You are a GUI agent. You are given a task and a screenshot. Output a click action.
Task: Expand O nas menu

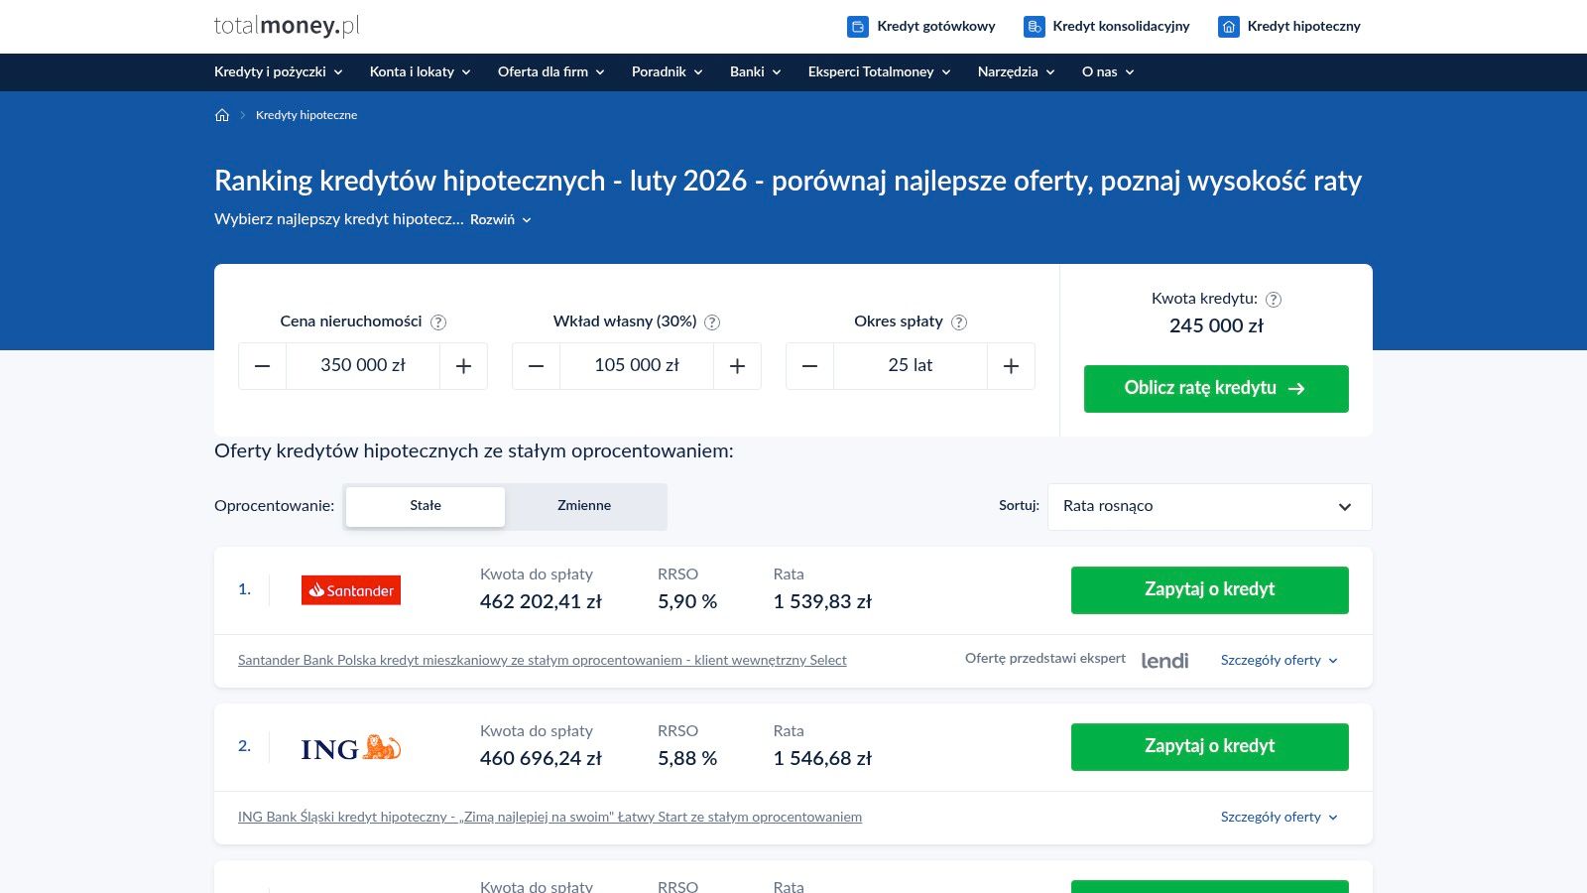tap(1108, 71)
